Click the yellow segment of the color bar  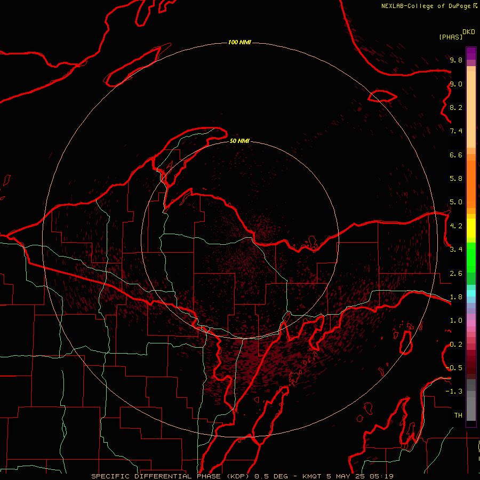click(x=471, y=228)
